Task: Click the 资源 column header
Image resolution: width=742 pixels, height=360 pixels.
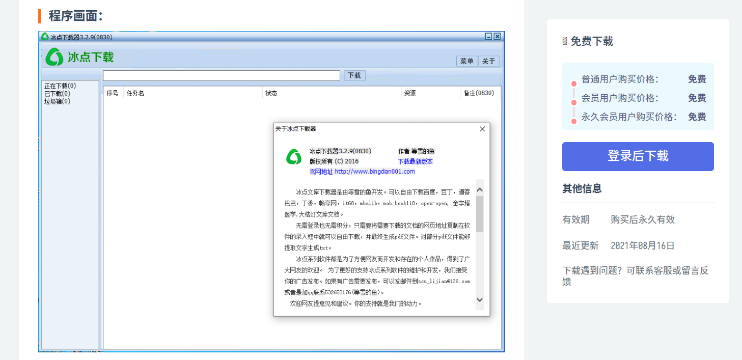Action: 410,93
